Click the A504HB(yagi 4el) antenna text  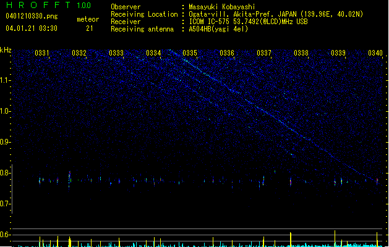pyautogui.click(x=218, y=29)
